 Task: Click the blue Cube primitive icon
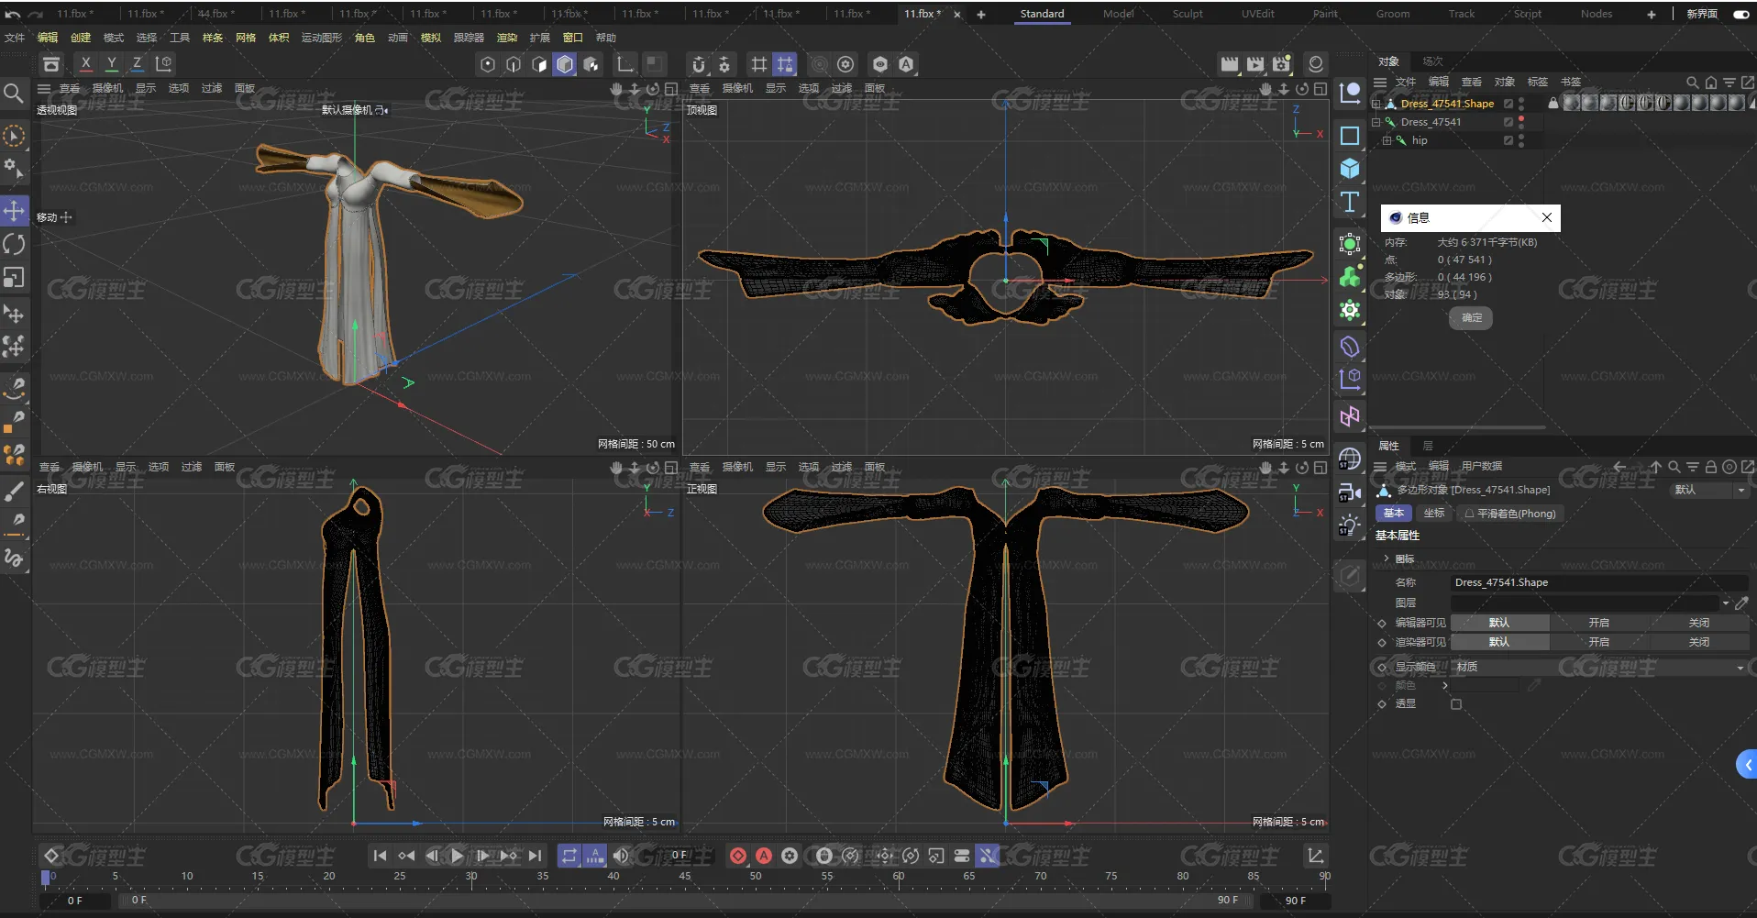click(x=1349, y=169)
